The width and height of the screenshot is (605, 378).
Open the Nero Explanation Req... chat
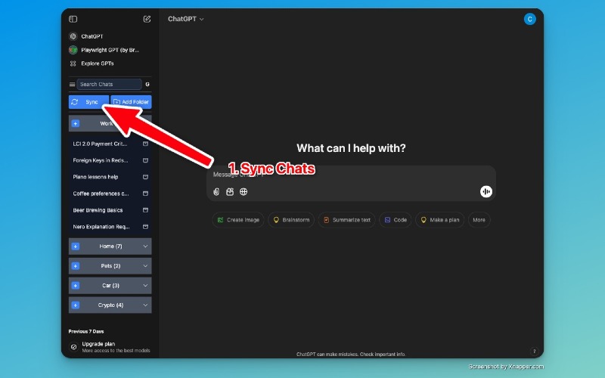101,226
